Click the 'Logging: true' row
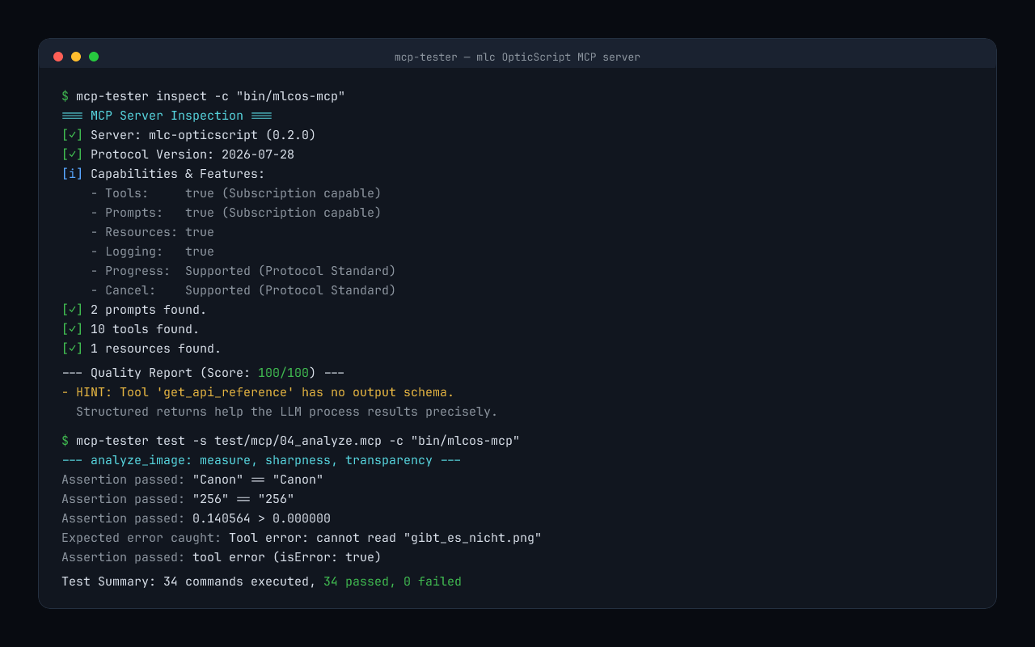 tap(152, 252)
